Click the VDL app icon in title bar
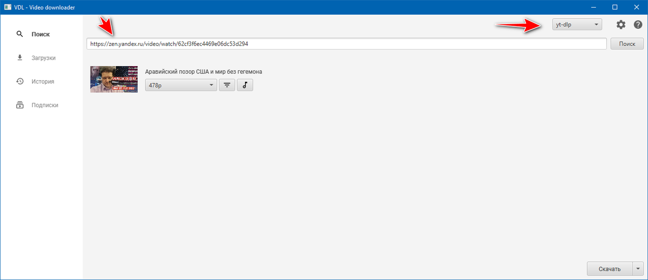Viewport: 648px width, 280px height. (x=8, y=7)
